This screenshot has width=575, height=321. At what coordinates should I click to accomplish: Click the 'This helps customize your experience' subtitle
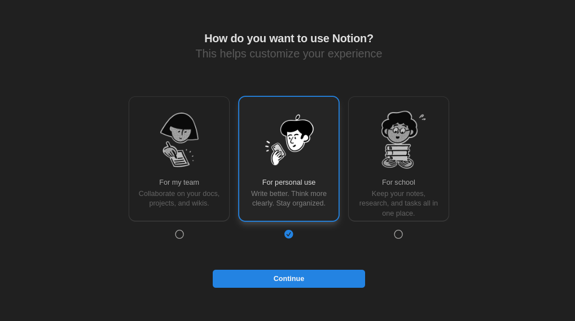pos(288,54)
